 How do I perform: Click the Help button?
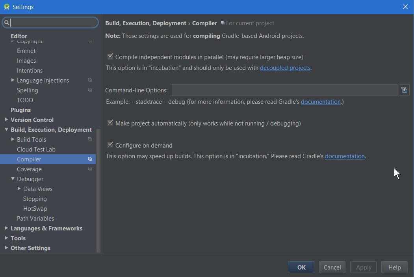[x=394, y=267]
